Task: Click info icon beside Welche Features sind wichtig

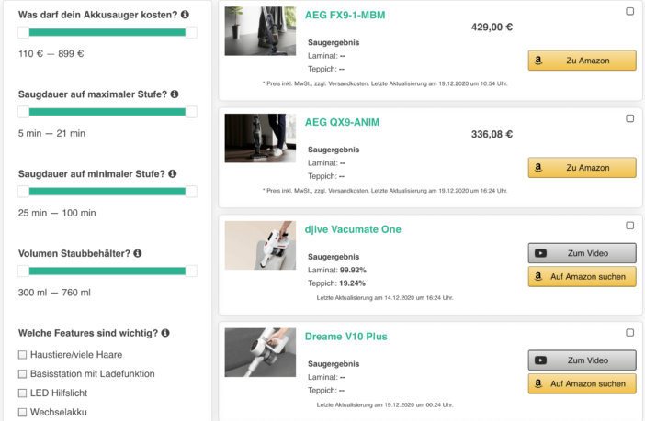Action: pos(166,333)
